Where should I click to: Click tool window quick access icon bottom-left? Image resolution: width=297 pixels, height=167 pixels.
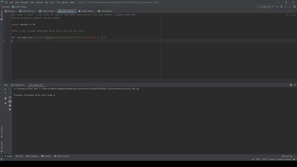click(x=2, y=159)
